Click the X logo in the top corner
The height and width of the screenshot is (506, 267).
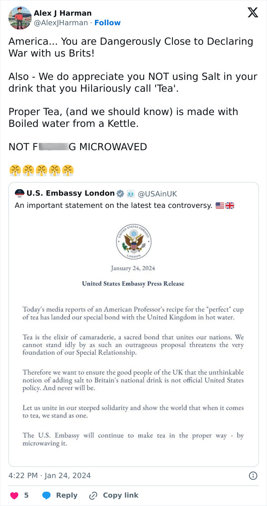[253, 12]
